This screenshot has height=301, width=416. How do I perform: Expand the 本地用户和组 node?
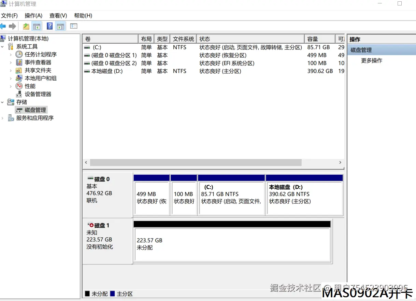[11, 78]
